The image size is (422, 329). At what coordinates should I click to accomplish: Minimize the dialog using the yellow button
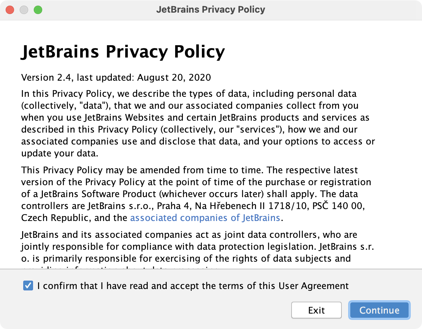pyautogui.click(x=24, y=10)
